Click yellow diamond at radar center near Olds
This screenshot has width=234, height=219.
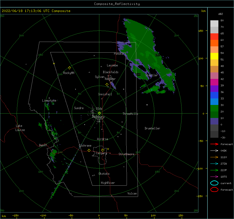tap(99, 113)
